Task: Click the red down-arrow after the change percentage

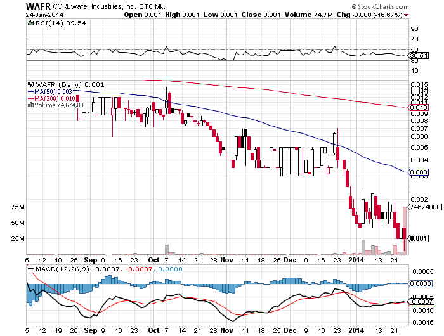Action: click(x=407, y=15)
